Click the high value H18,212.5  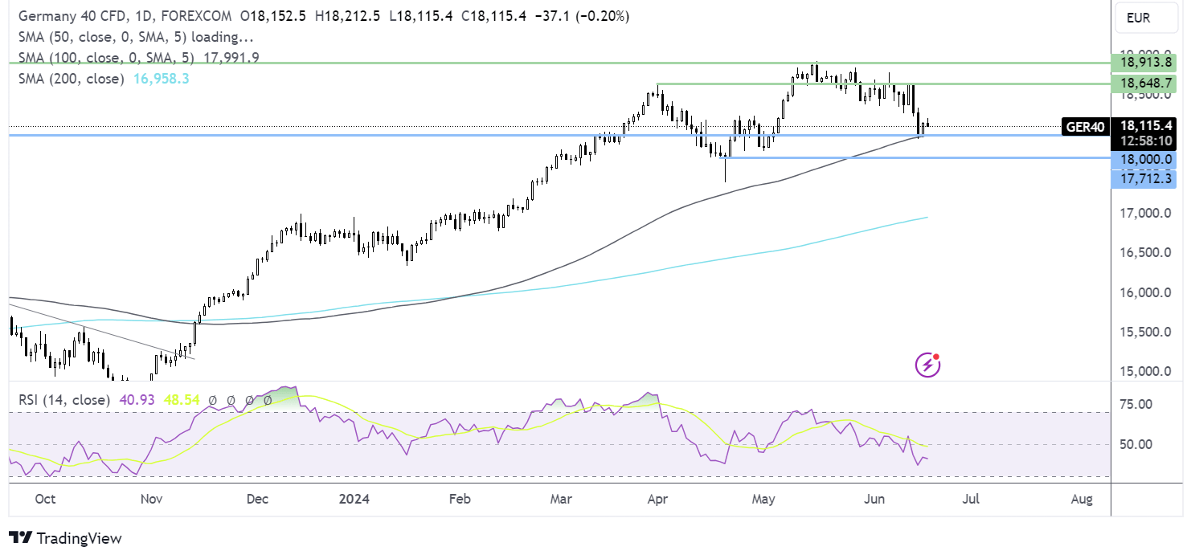point(347,16)
